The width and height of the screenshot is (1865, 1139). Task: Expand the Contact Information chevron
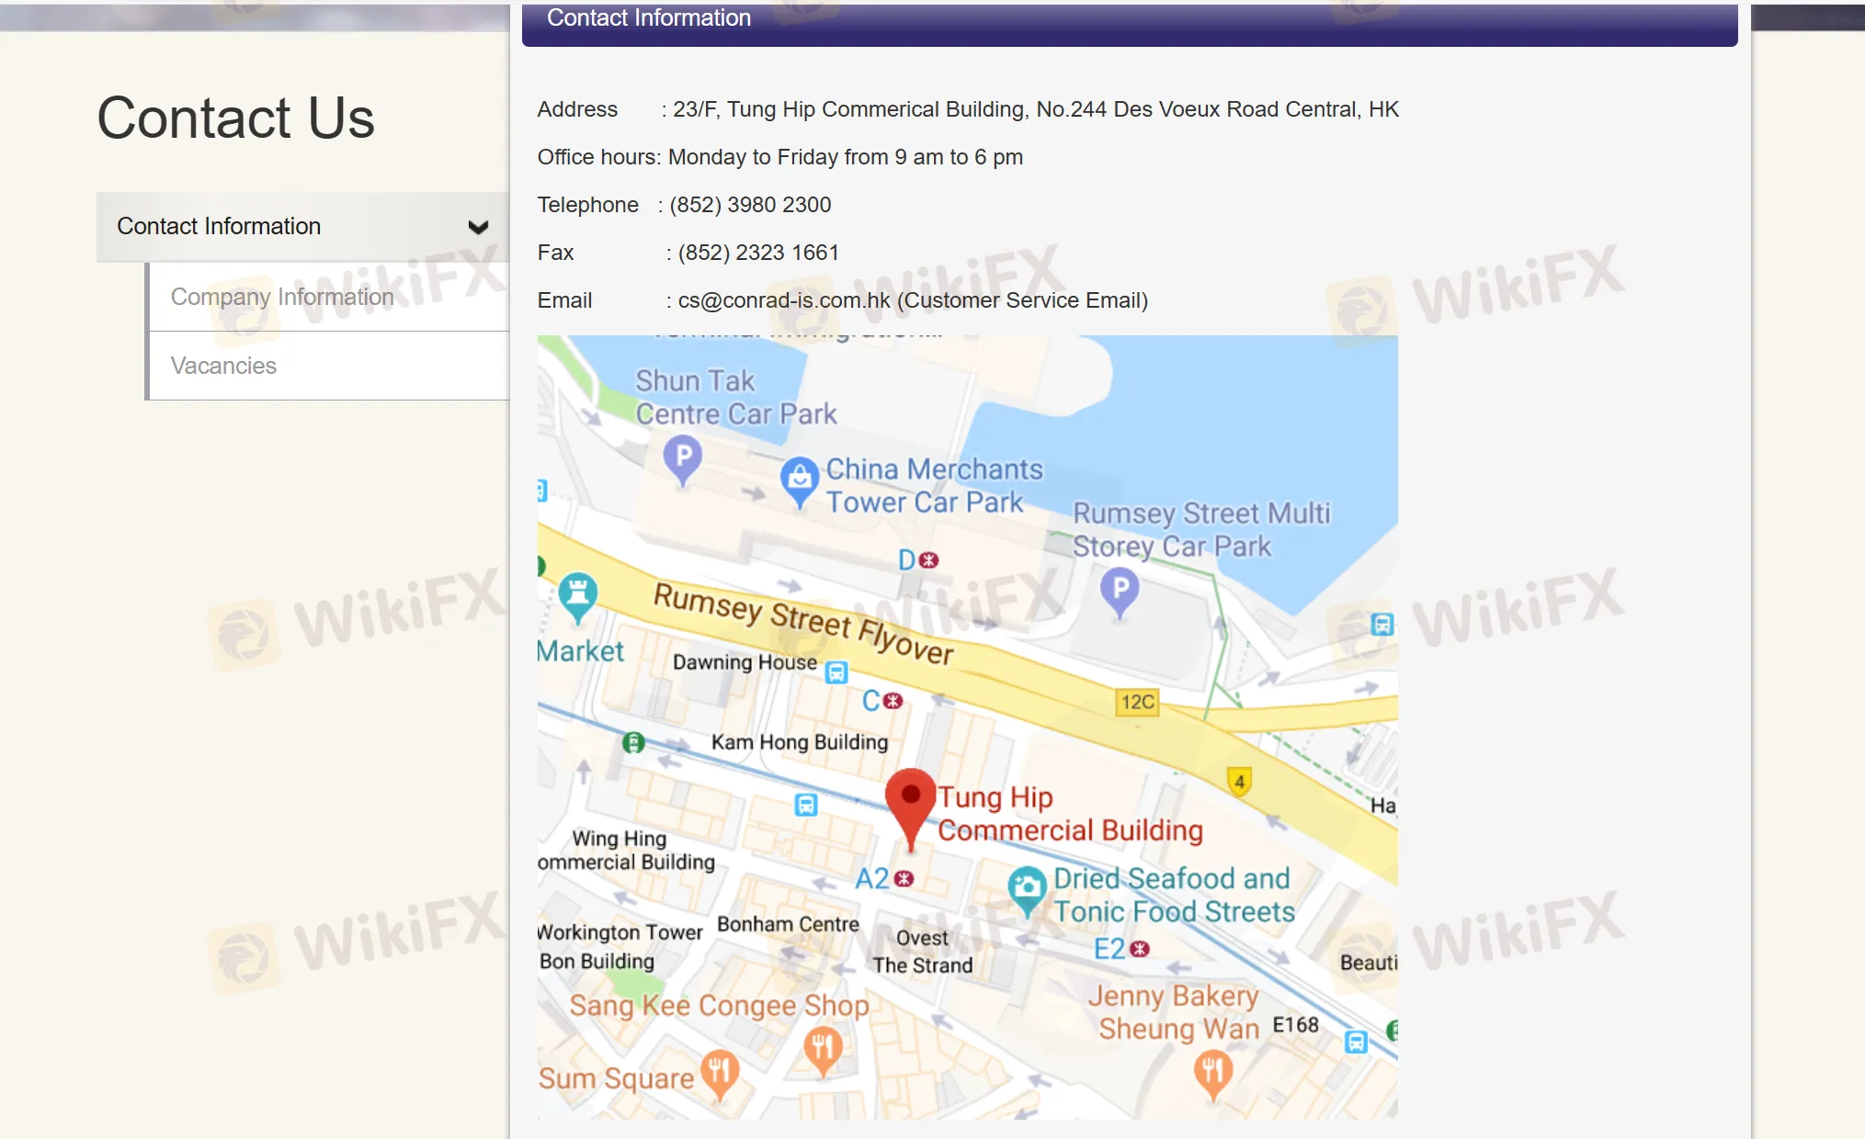pyautogui.click(x=478, y=226)
